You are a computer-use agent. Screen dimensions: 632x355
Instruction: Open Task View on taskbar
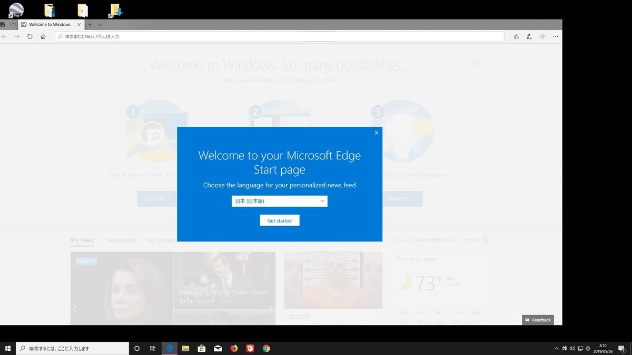153,348
